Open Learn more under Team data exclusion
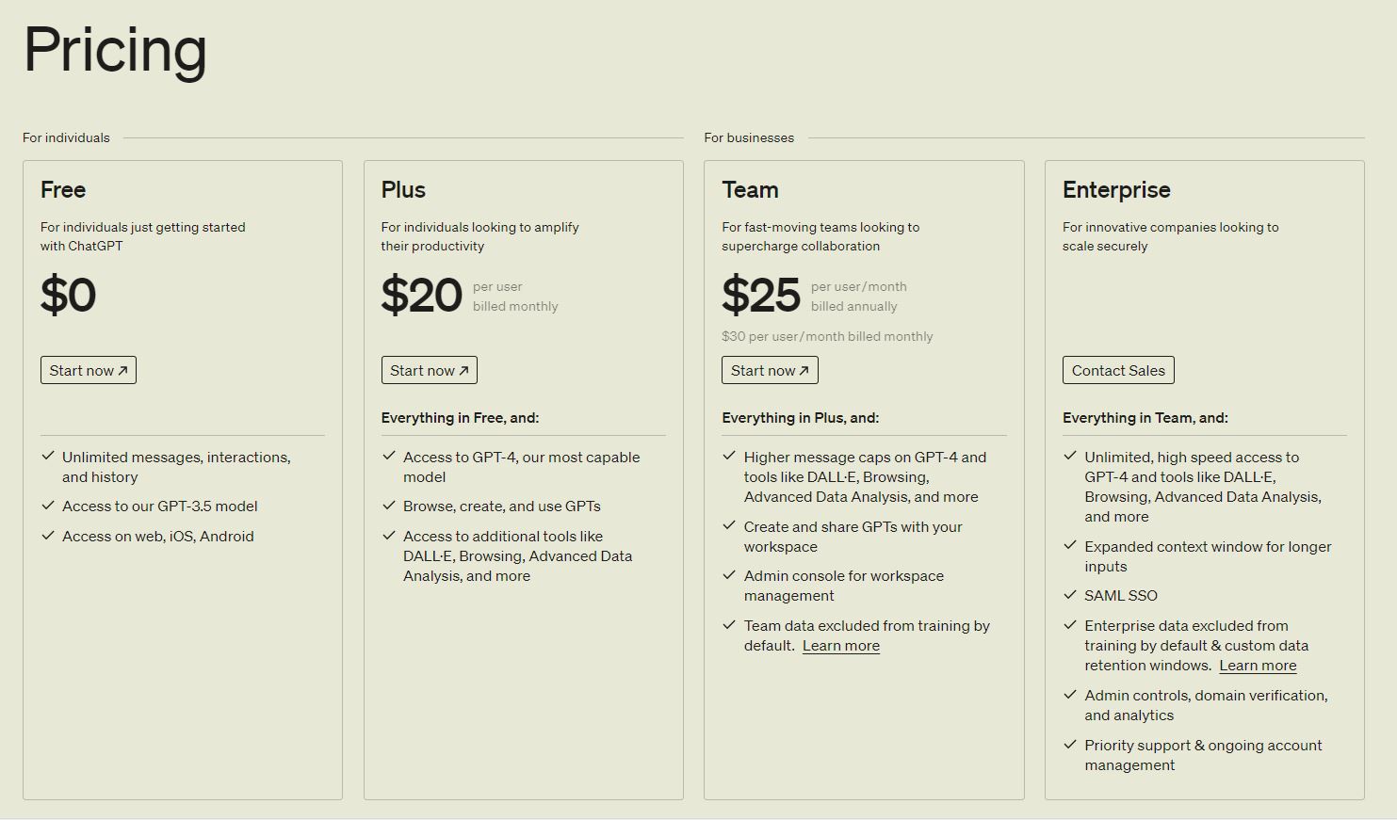 point(839,645)
